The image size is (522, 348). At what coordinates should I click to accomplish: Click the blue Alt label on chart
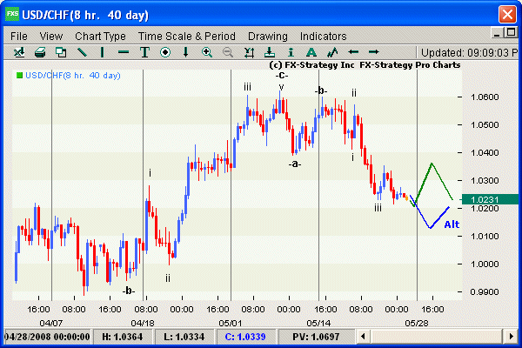[452, 224]
